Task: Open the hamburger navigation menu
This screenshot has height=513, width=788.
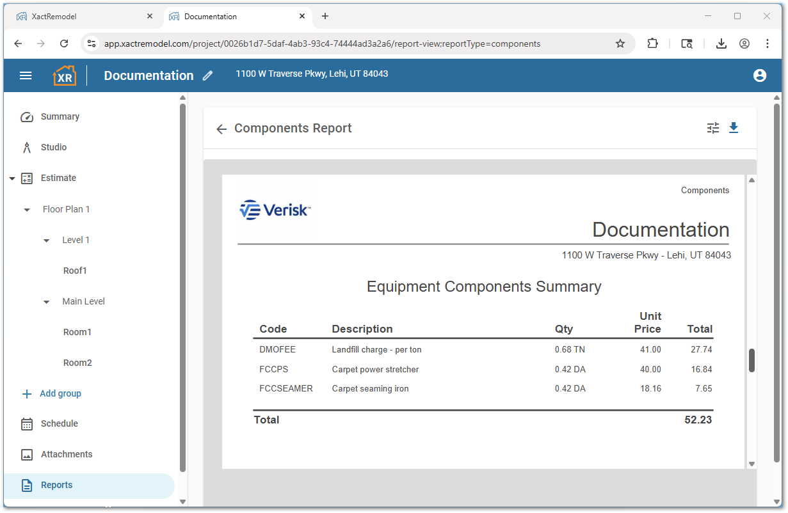Action: (x=26, y=75)
